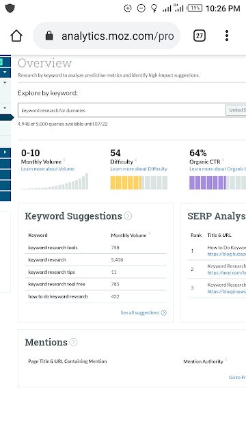246x438 pixels.
Task: Tap the info icon beside Difficulty
Action: coord(136,159)
